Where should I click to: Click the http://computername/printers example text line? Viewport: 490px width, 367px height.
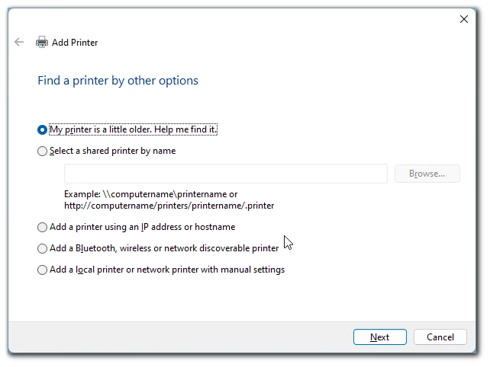(169, 206)
